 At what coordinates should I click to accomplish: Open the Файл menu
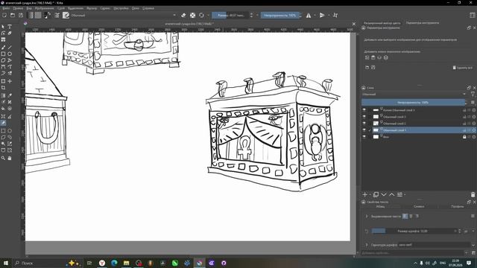pyautogui.click(x=6, y=8)
